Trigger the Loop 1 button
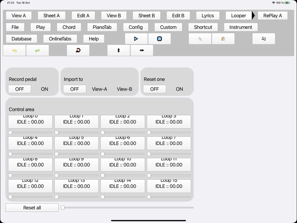The image size is (297, 223). tap(76, 122)
